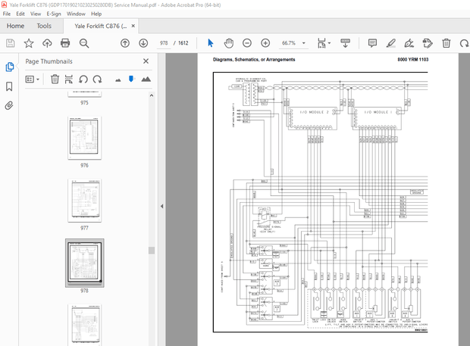This screenshot has height=346, width=470.
Task: Open zoom level dropdown arrow
Action: (x=304, y=43)
